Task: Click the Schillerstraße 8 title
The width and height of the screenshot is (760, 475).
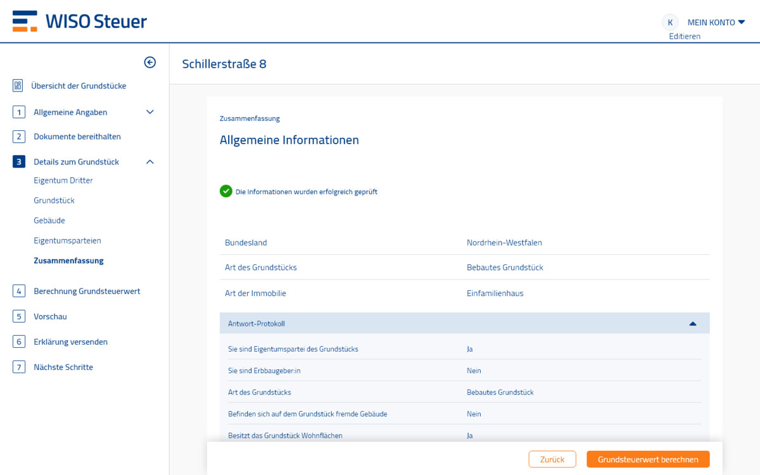Action: point(224,64)
